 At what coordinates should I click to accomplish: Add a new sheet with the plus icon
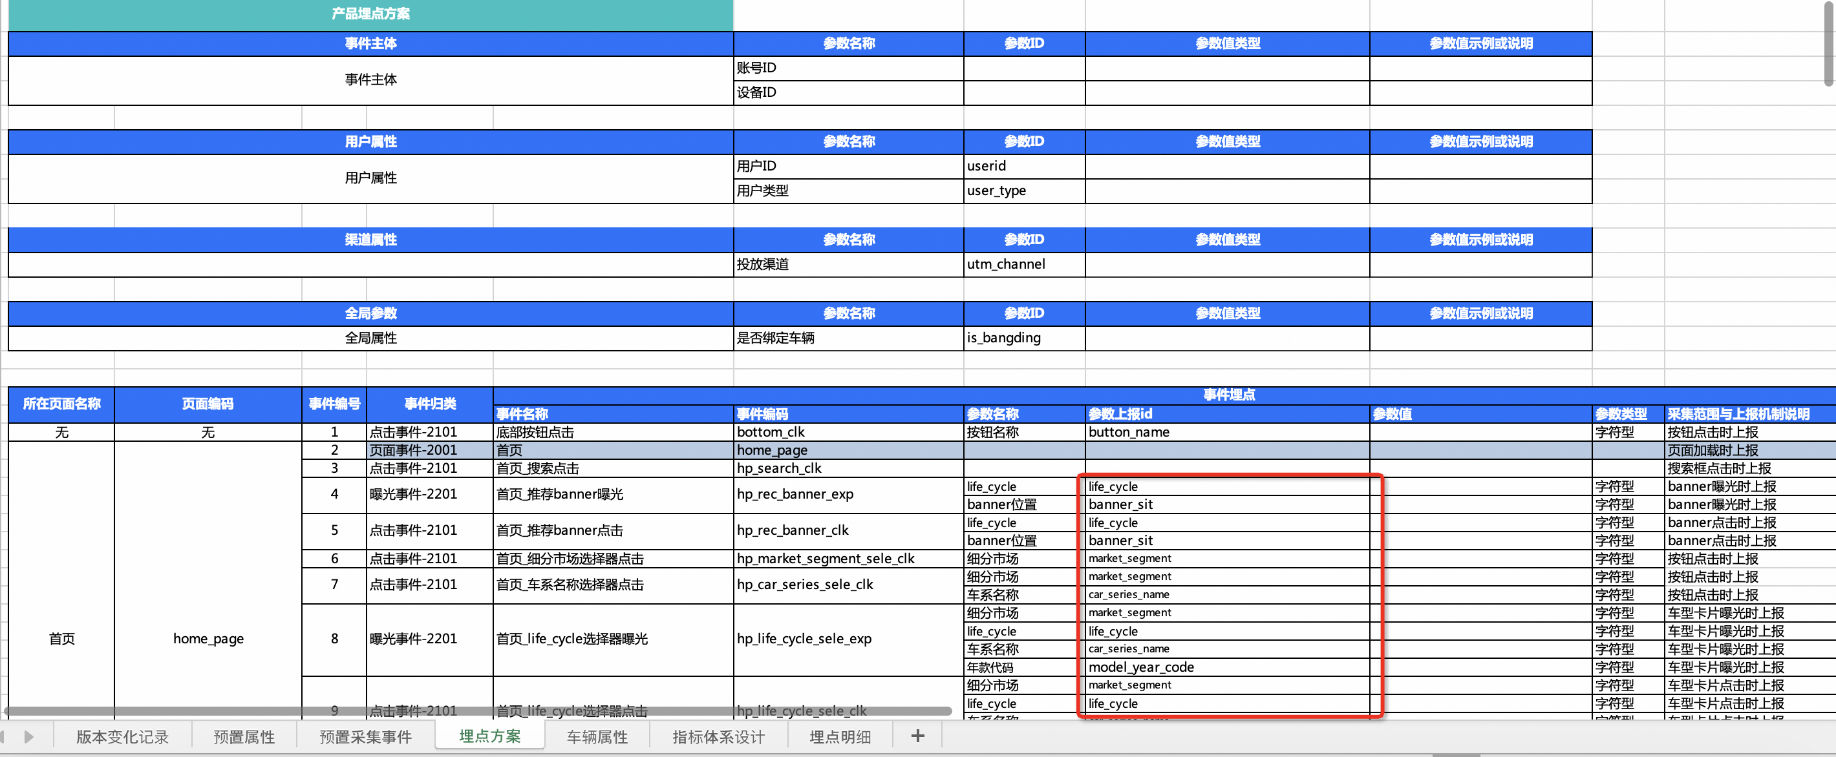(x=917, y=736)
